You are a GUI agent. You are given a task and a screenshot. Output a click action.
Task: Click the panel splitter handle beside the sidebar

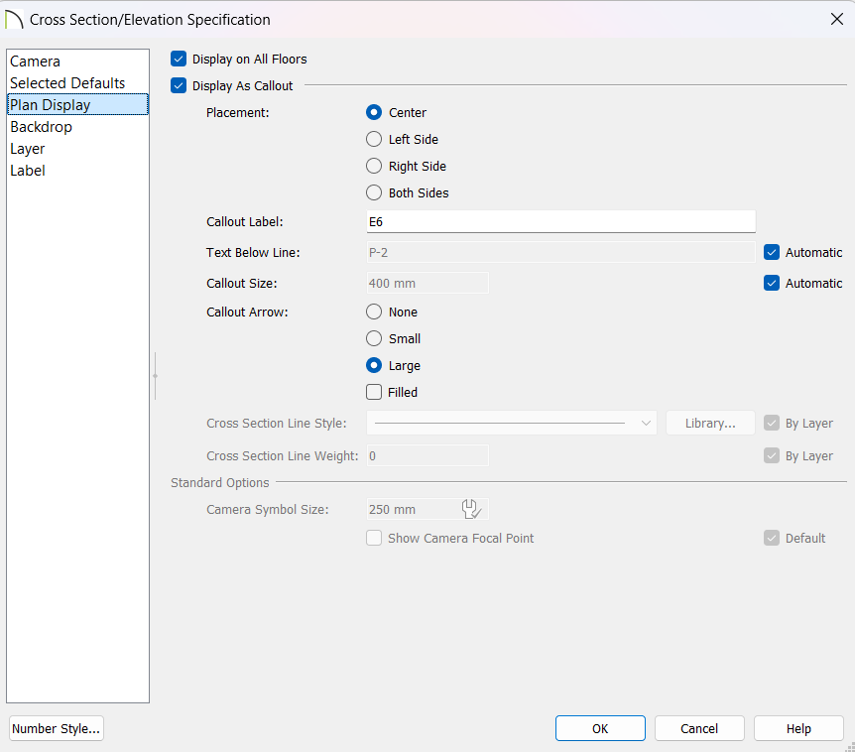pyautogui.click(x=156, y=376)
